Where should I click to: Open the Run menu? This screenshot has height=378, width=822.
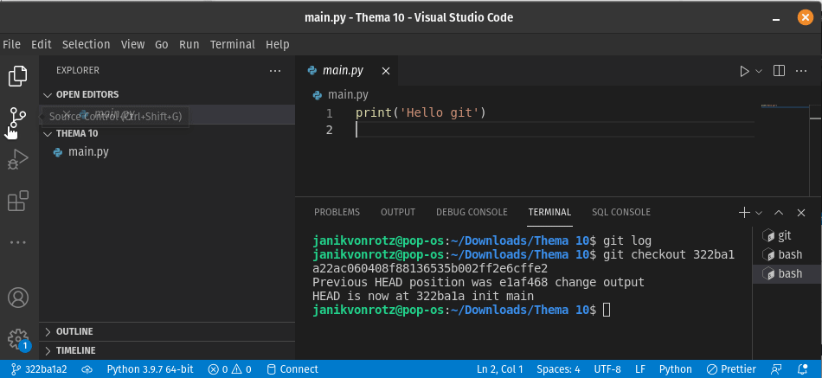[189, 45]
